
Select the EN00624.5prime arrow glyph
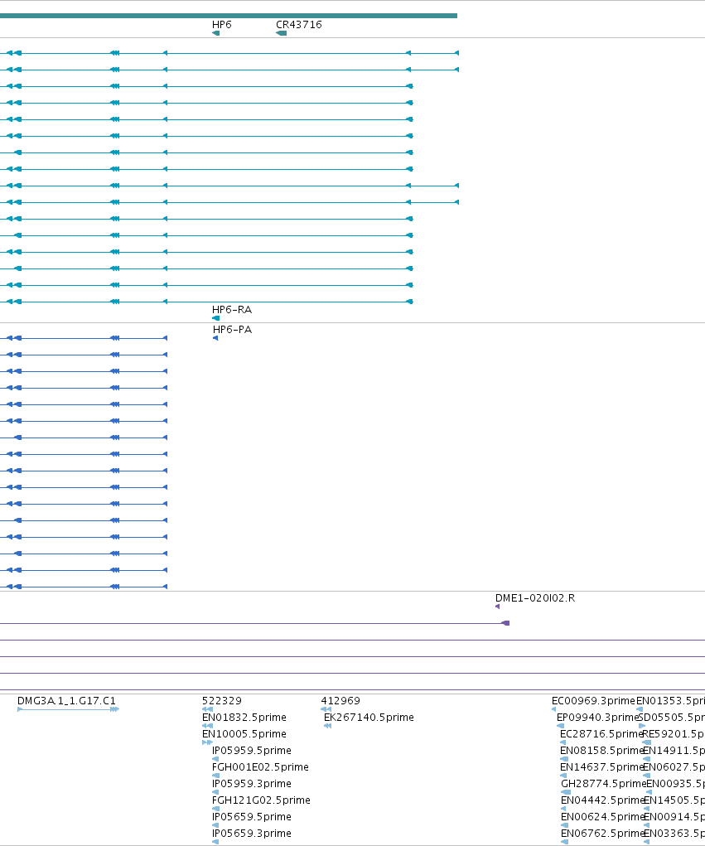(565, 825)
